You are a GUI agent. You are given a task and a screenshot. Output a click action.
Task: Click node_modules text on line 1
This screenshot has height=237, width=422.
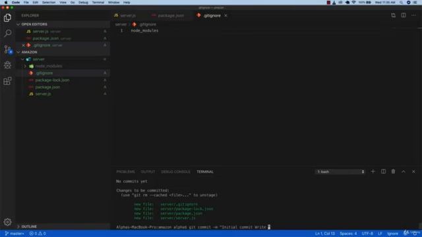coord(144,31)
